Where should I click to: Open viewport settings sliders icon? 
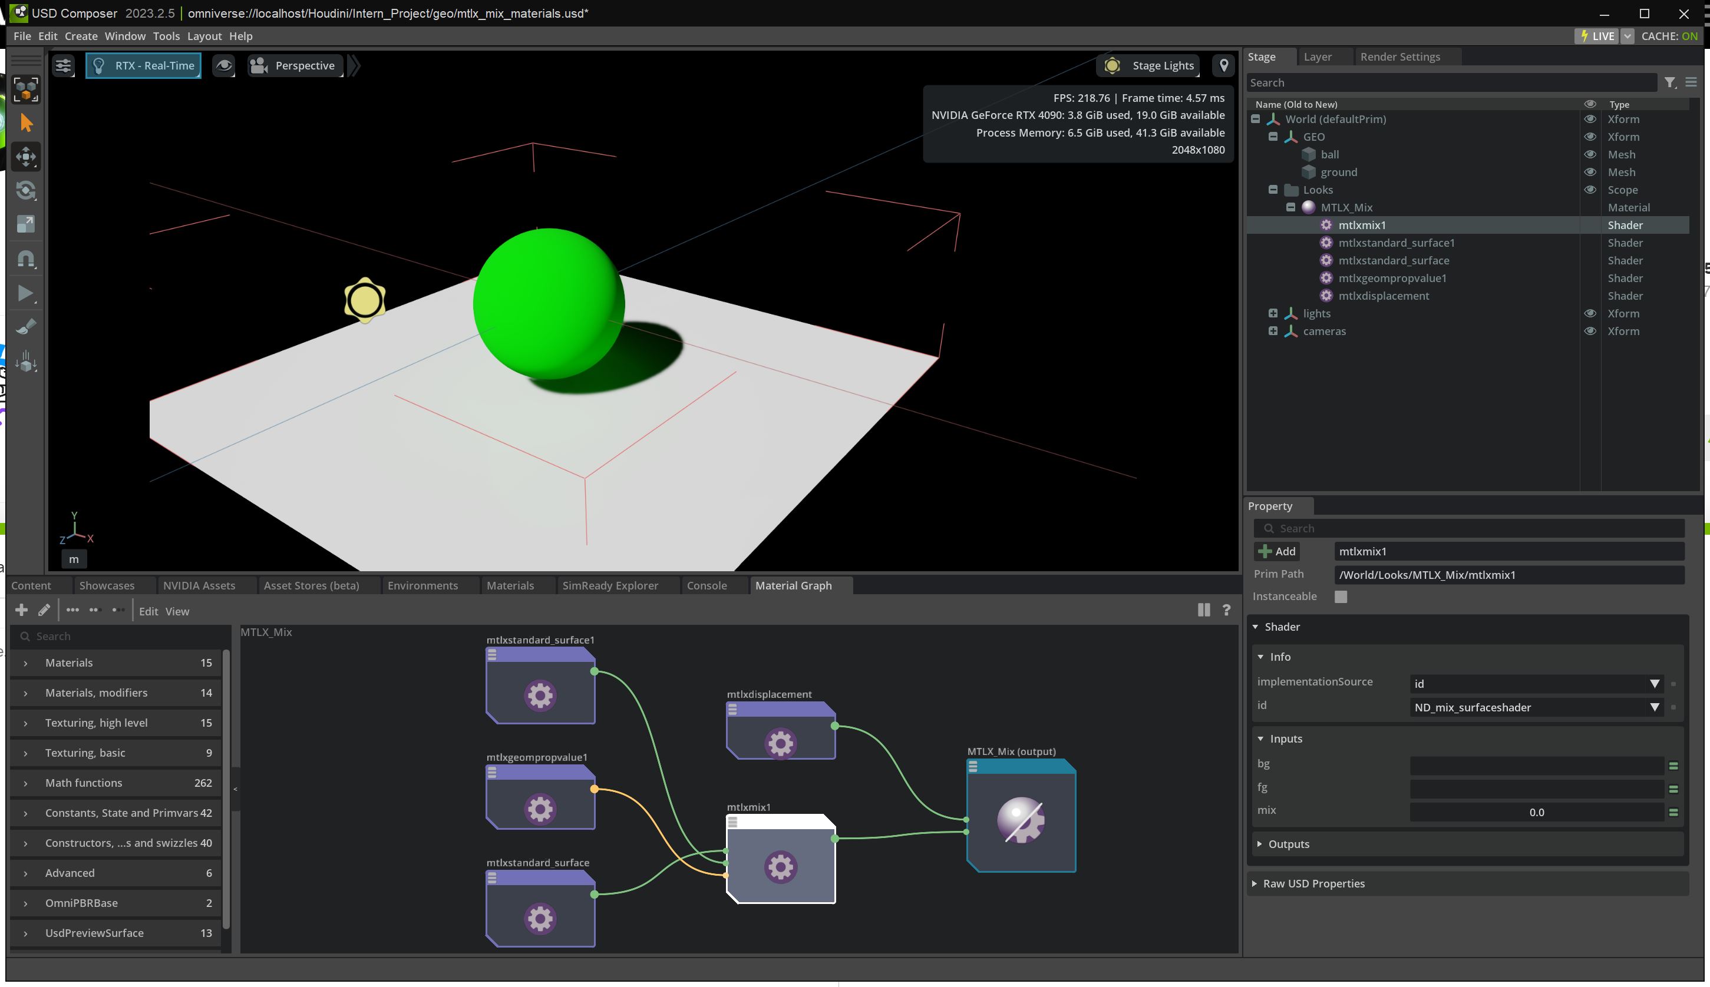[63, 66]
